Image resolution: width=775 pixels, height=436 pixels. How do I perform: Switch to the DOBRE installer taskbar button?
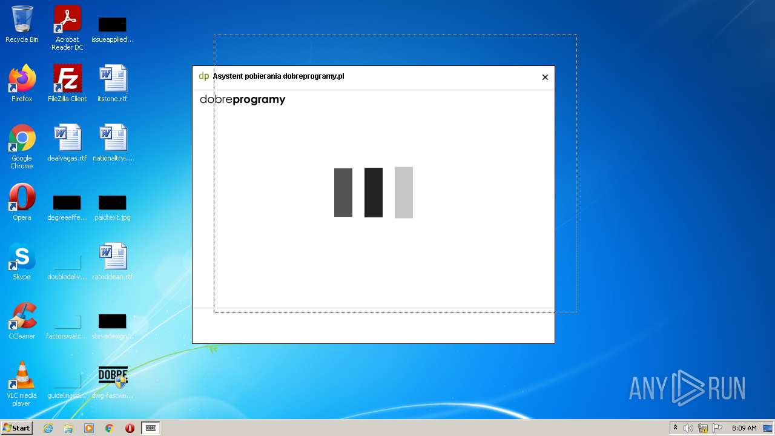(151, 428)
